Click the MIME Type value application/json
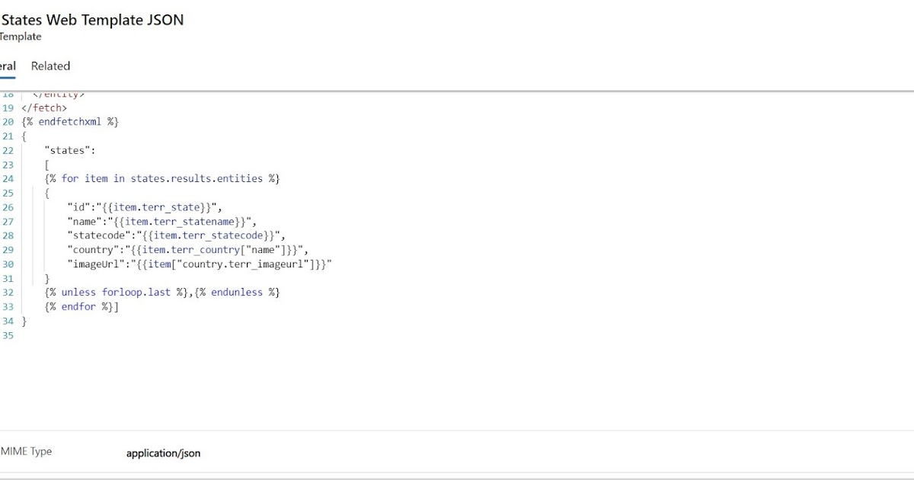This screenshot has height=480, width=914. (x=163, y=453)
